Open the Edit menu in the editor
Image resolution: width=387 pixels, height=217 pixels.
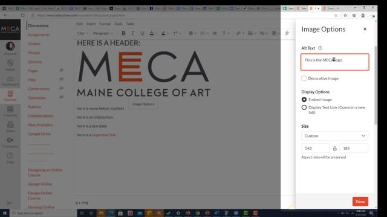79,24
